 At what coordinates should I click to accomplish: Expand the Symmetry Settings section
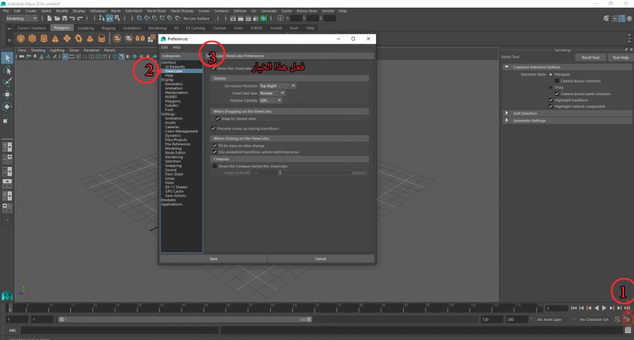pos(507,121)
